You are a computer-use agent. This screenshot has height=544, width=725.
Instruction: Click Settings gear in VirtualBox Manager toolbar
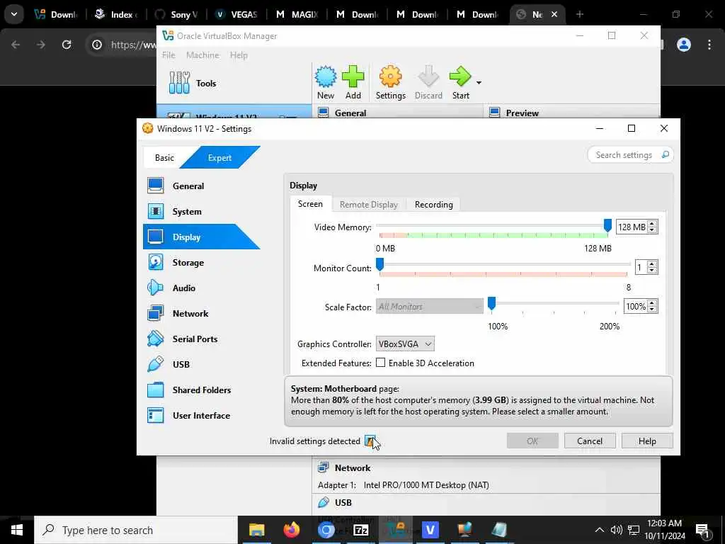(390, 83)
